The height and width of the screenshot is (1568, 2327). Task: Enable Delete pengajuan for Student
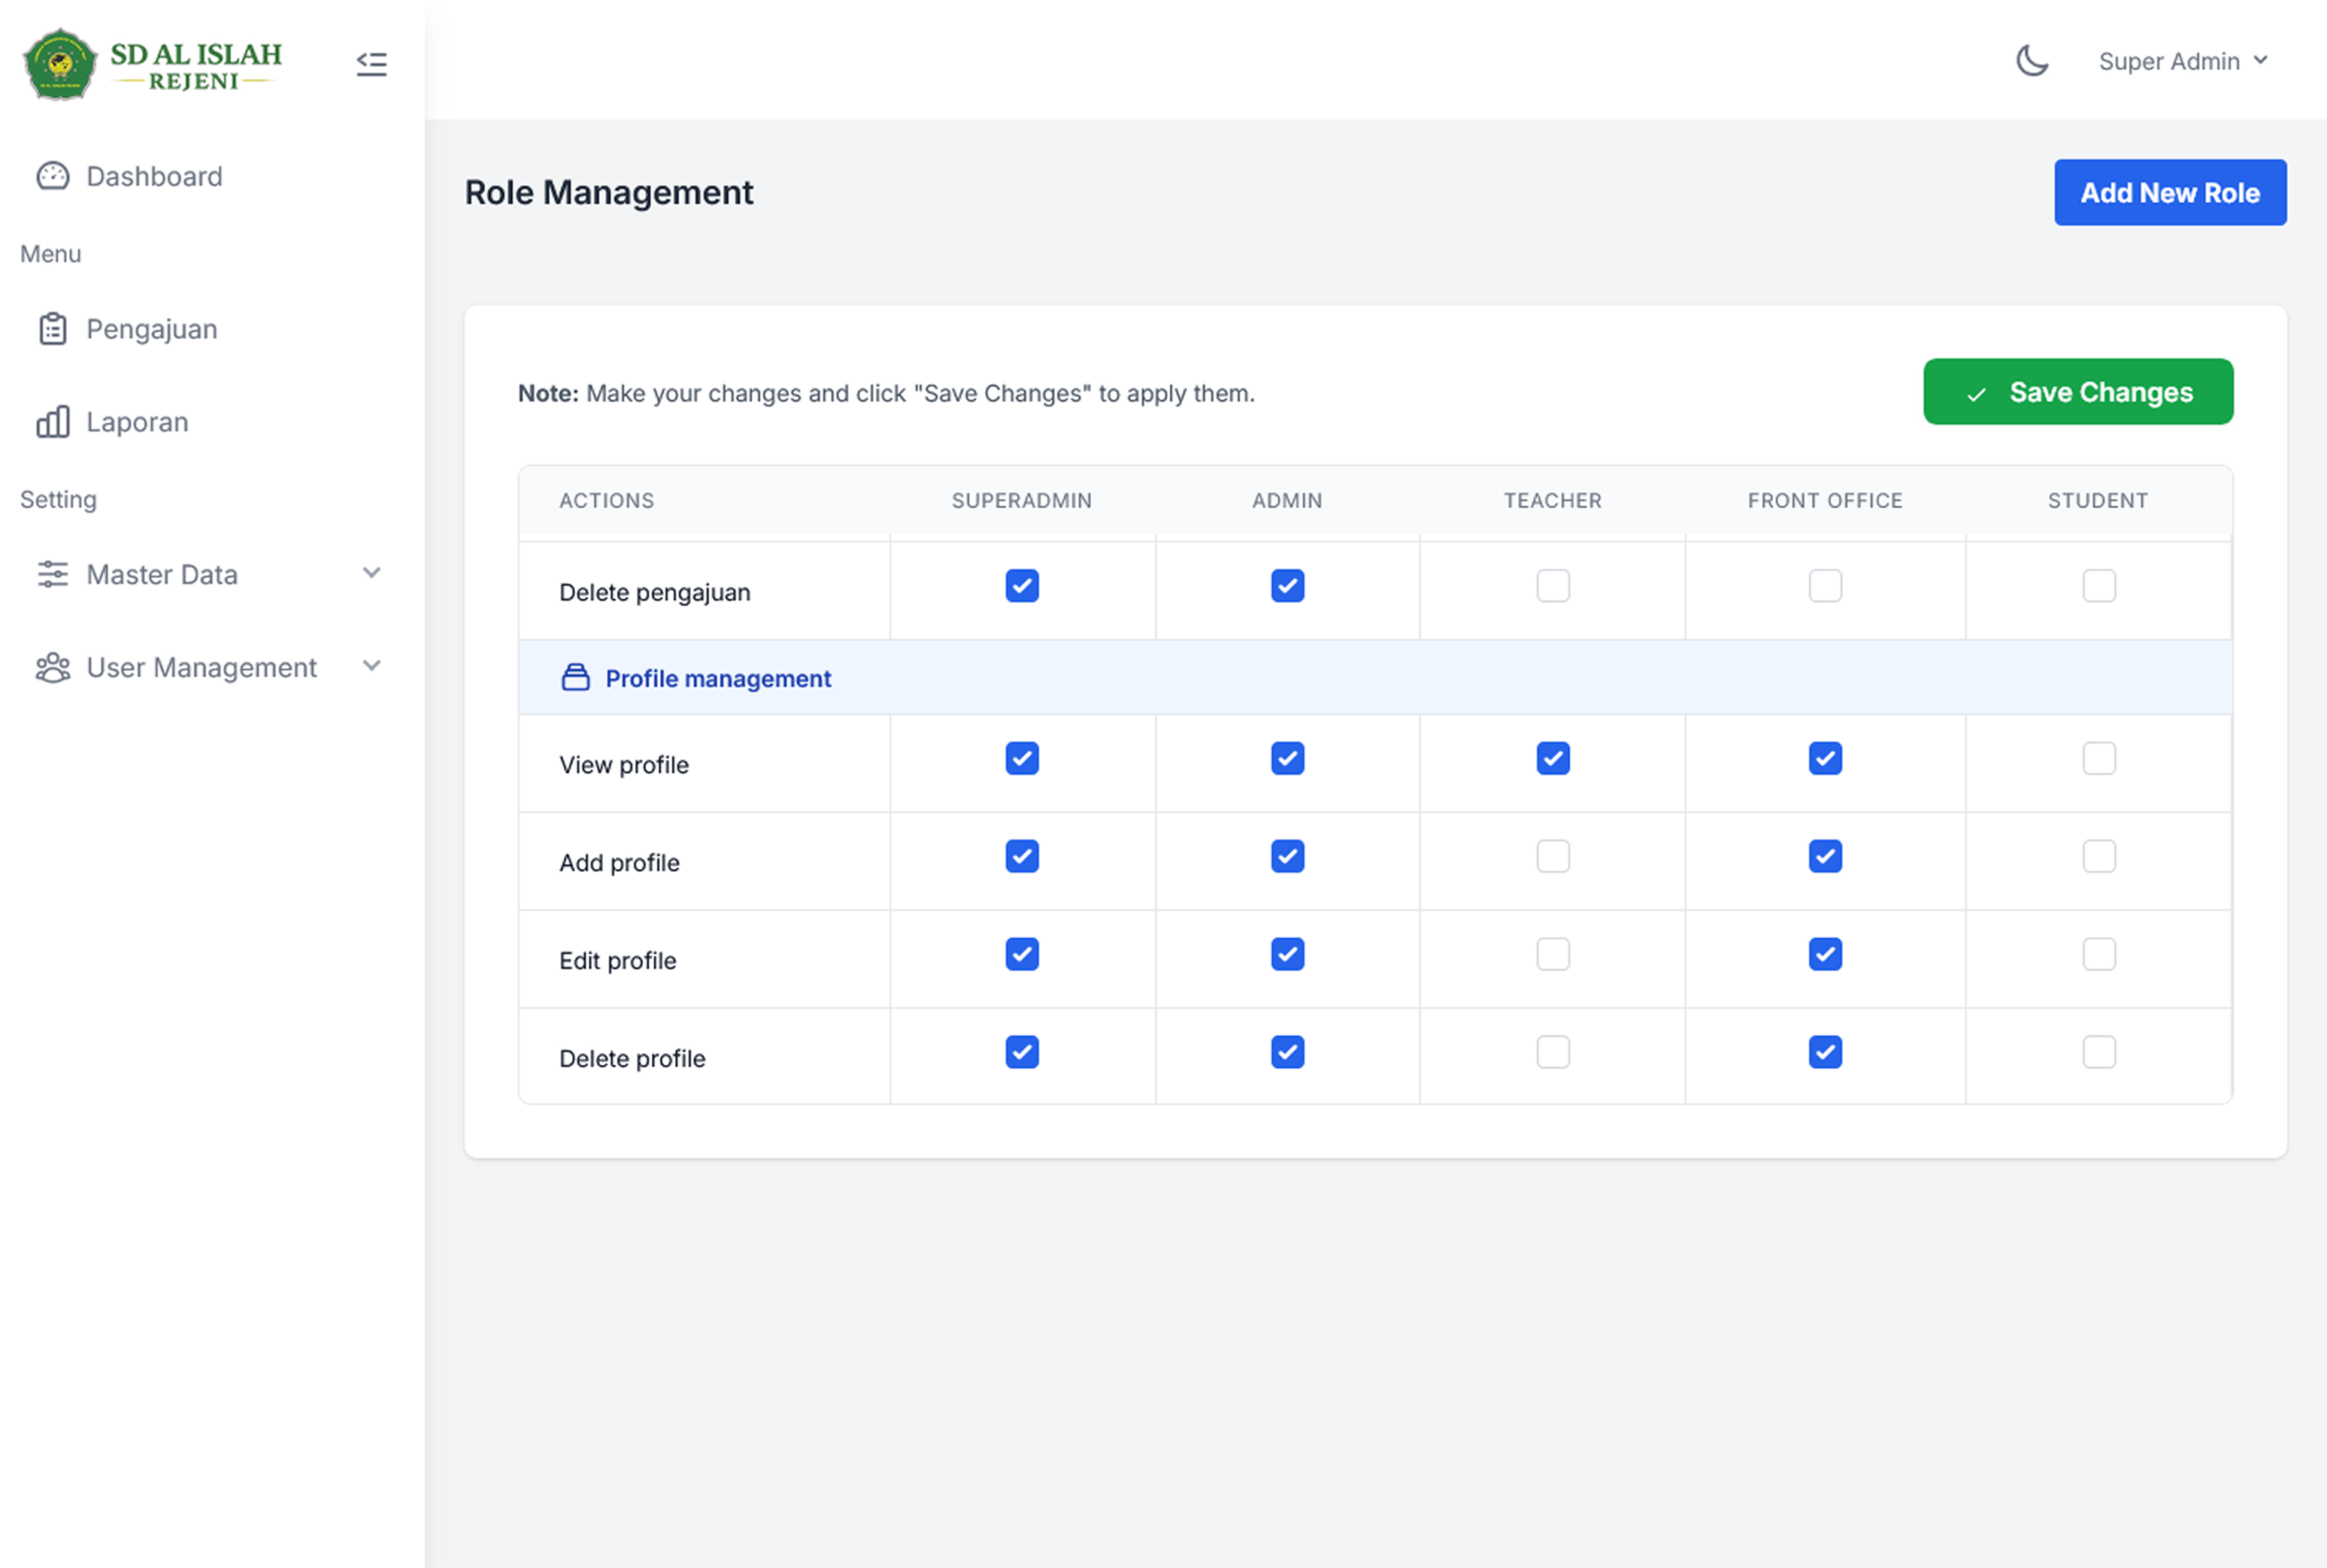click(x=2099, y=586)
